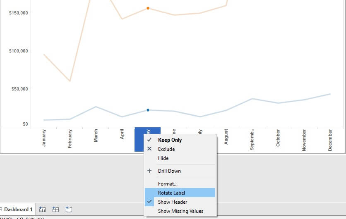Click Show Missing Values entry
346x219 pixels.
(x=180, y=211)
